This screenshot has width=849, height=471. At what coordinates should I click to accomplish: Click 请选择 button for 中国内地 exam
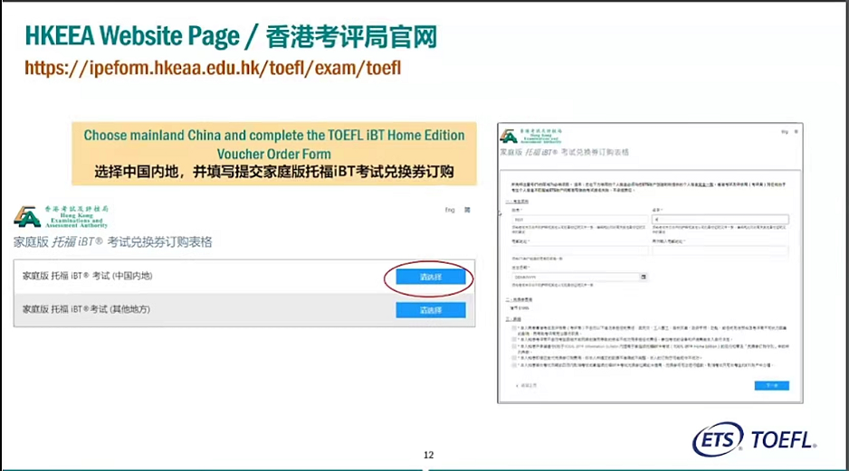pos(431,277)
